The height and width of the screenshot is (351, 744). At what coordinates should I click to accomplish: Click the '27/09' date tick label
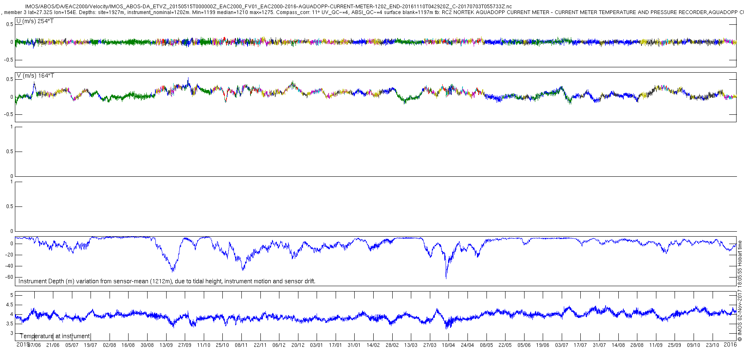185,345
